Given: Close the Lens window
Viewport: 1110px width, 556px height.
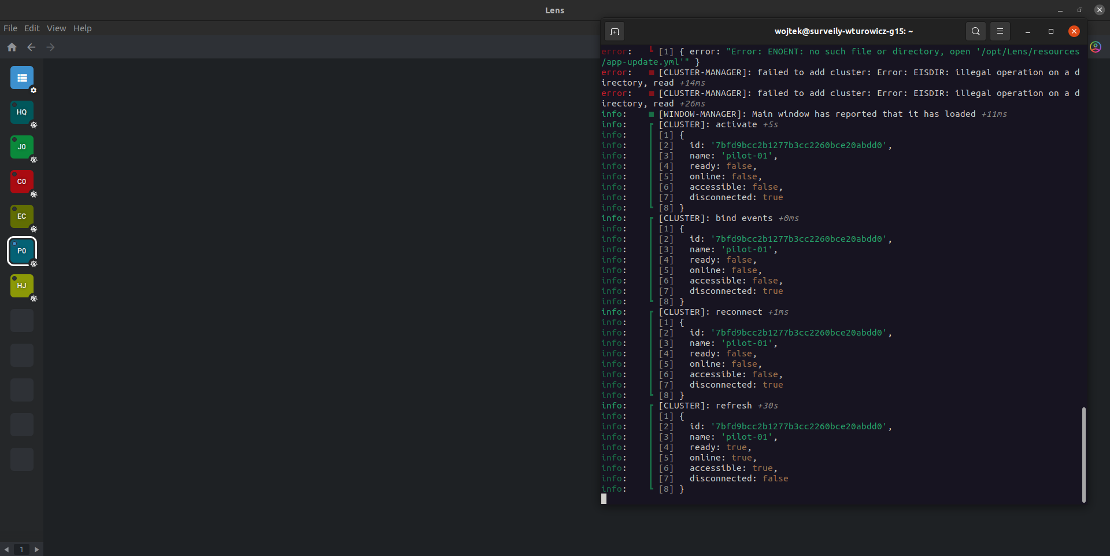Looking at the screenshot, I should 1100,10.
